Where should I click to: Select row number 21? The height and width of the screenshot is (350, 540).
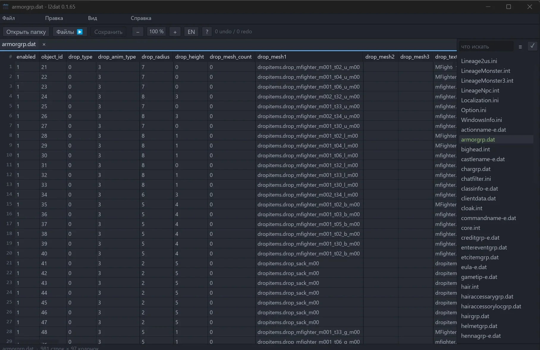[x=9, y=263]
